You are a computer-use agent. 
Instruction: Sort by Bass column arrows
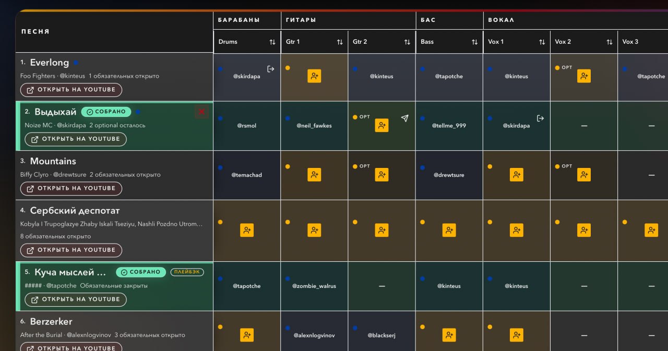click(x=474, y=42)
